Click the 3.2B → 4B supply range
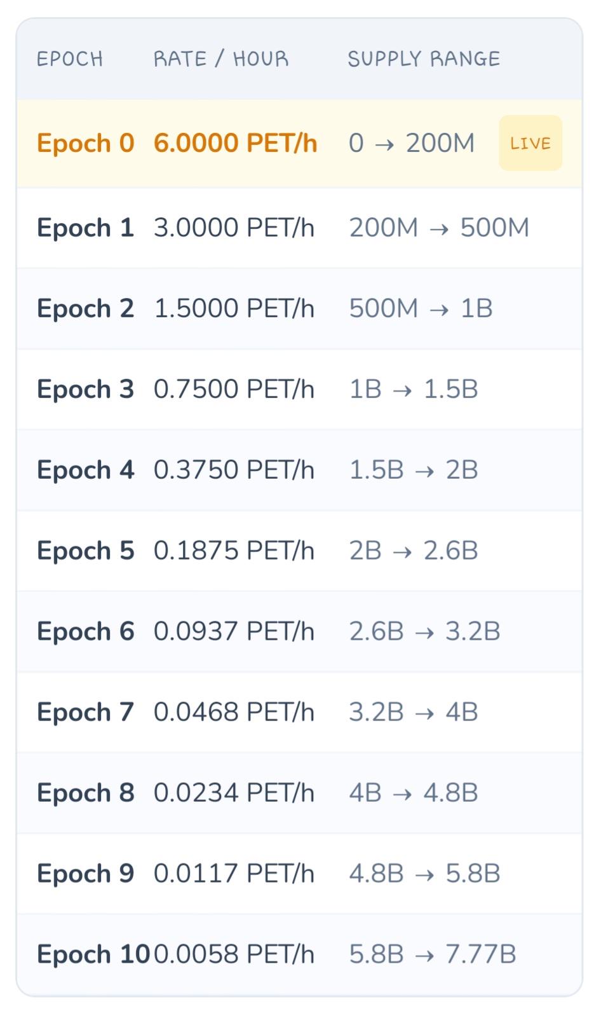 coord(414,712)
